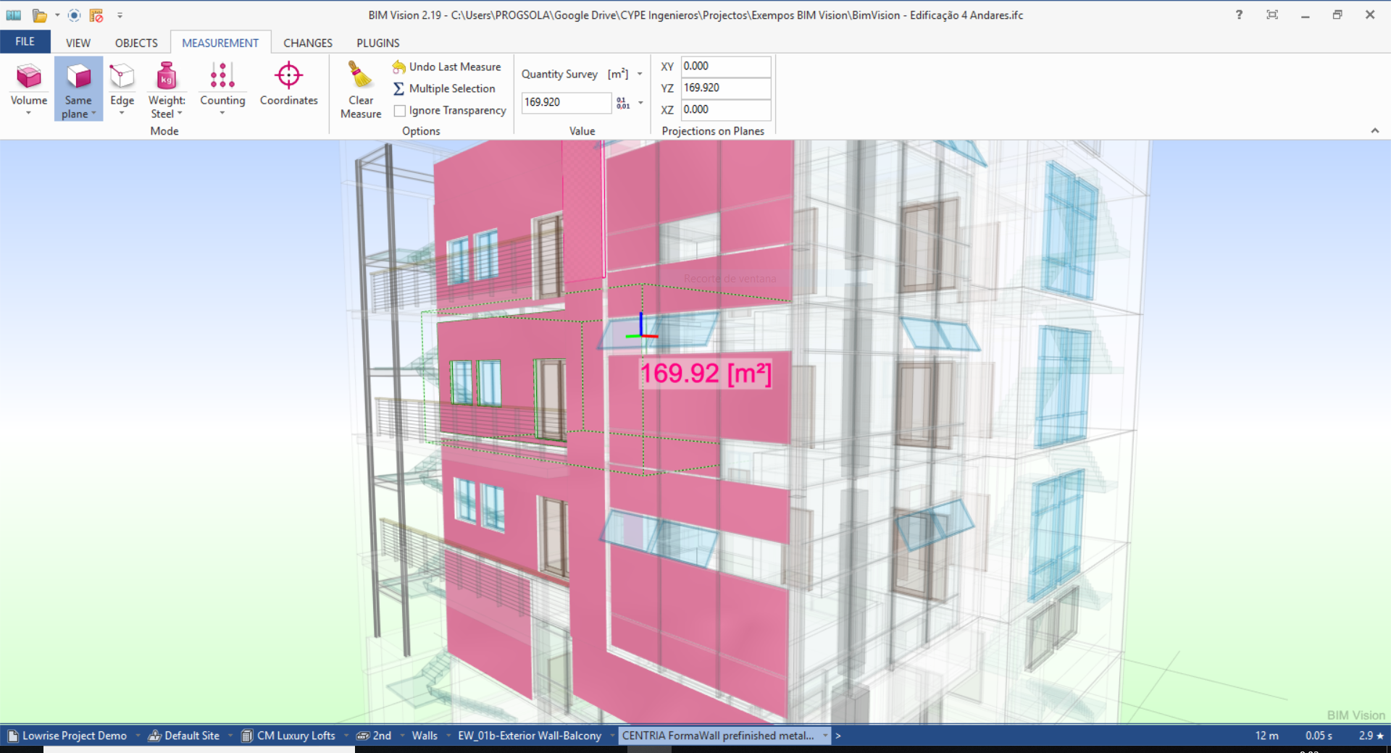Click Undo Last Measure
The width and height of the screenshot is (1391, 753).
pos(447,67)
